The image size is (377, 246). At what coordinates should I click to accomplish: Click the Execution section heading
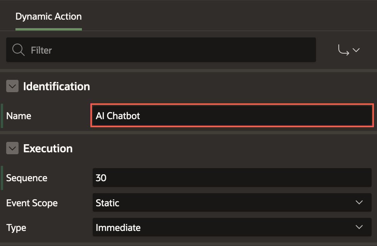pyautogui.click(x=48, y=148)
